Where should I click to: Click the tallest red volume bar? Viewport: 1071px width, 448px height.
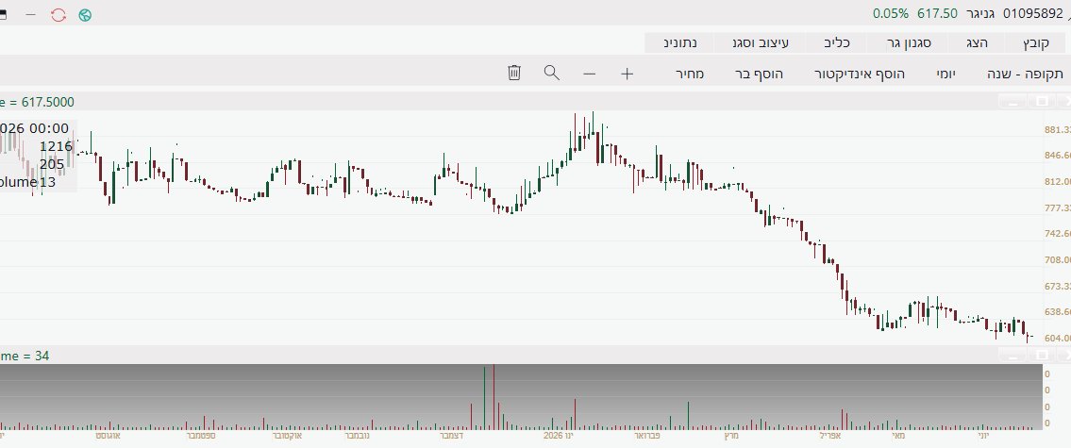(494, 396)
